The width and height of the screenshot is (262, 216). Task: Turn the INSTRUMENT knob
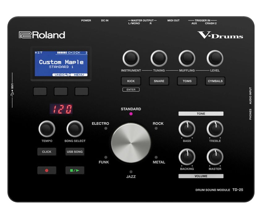point(131,58)
